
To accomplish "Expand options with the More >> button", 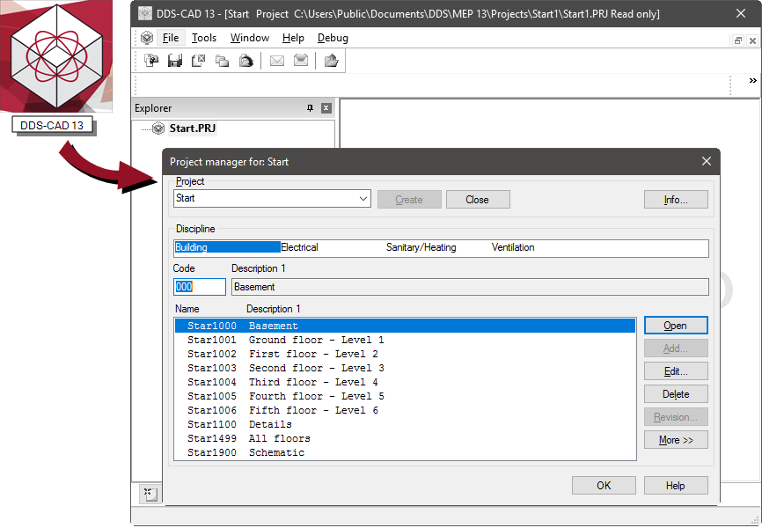I will click(x=676, y=439).
